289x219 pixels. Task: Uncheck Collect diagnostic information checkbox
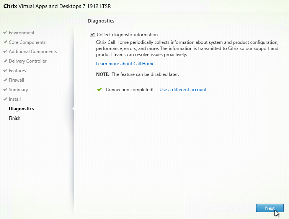click(93, 35)
